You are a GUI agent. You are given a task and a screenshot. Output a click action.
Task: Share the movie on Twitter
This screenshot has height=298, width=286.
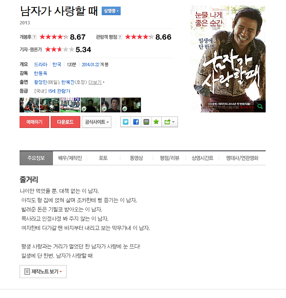tap(126, 122)
